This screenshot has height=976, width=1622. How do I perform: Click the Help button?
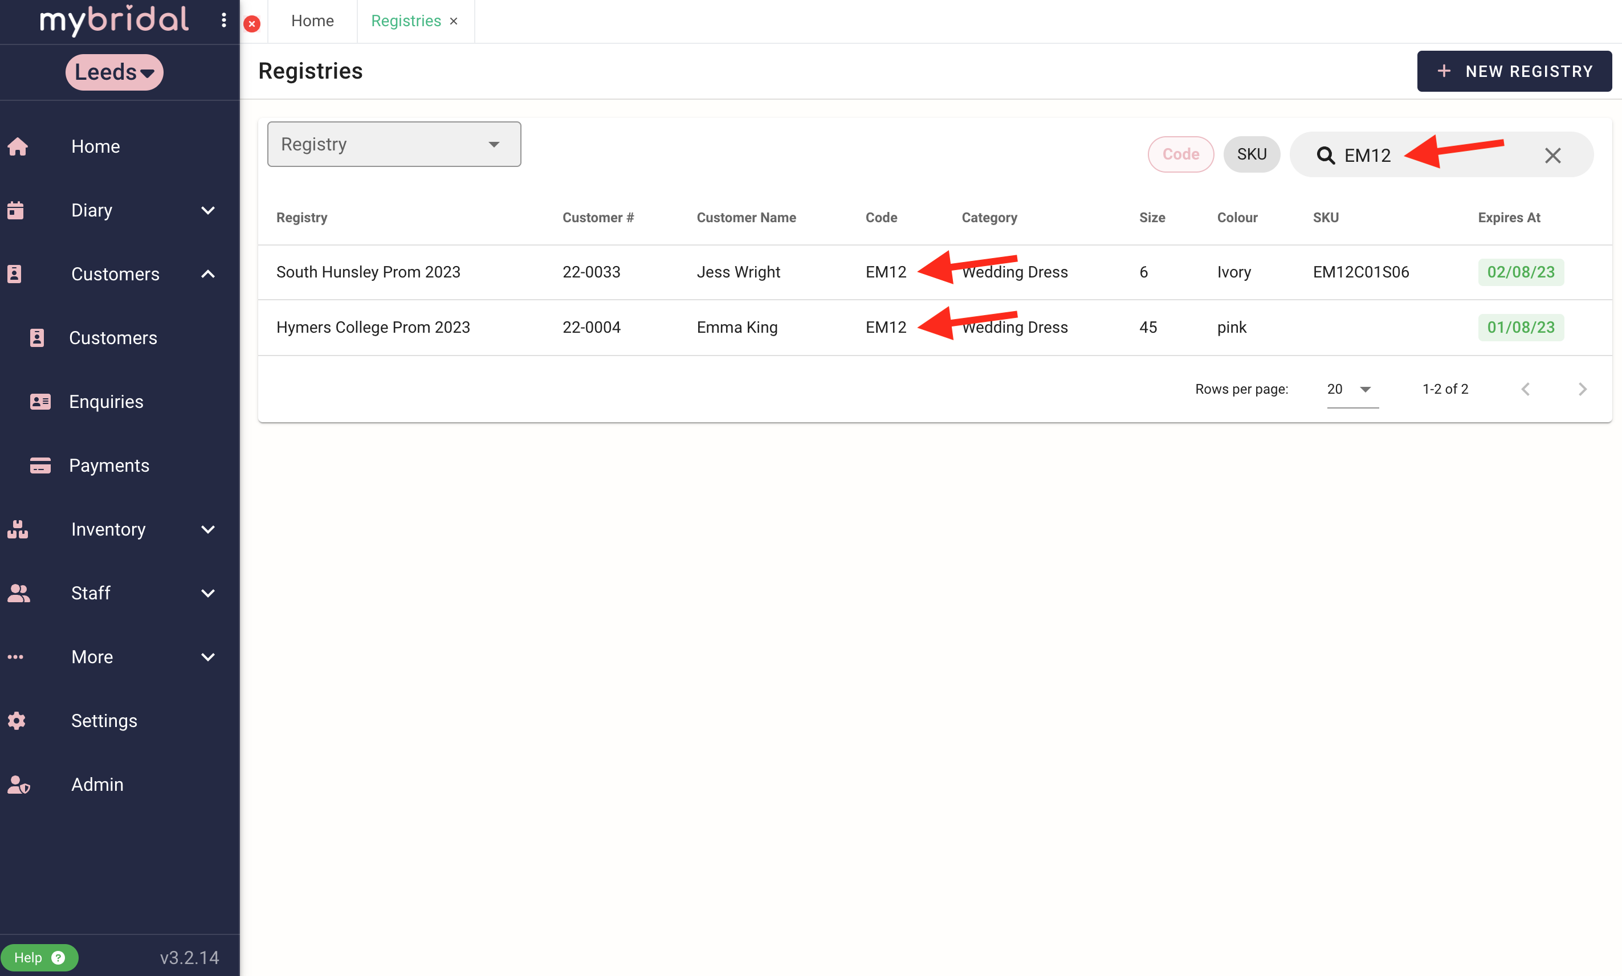39,957
